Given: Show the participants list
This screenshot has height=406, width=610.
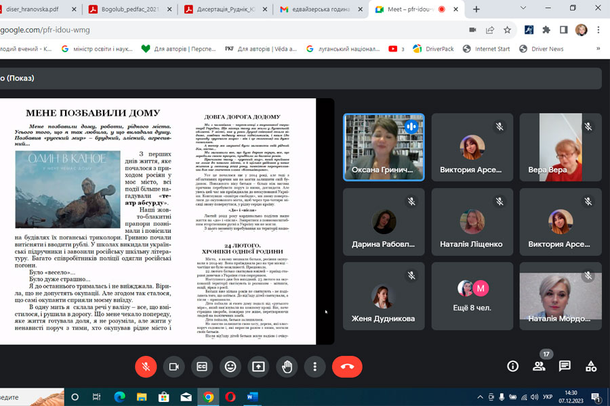Looking at the screenshot, I should coord(539,366).
